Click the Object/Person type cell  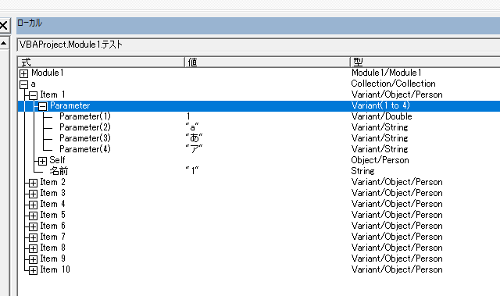[380, 160]
